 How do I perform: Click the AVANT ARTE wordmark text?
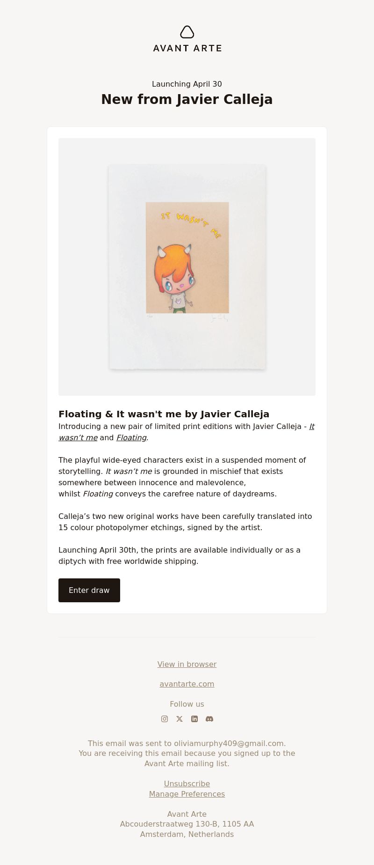coord(187,48)
